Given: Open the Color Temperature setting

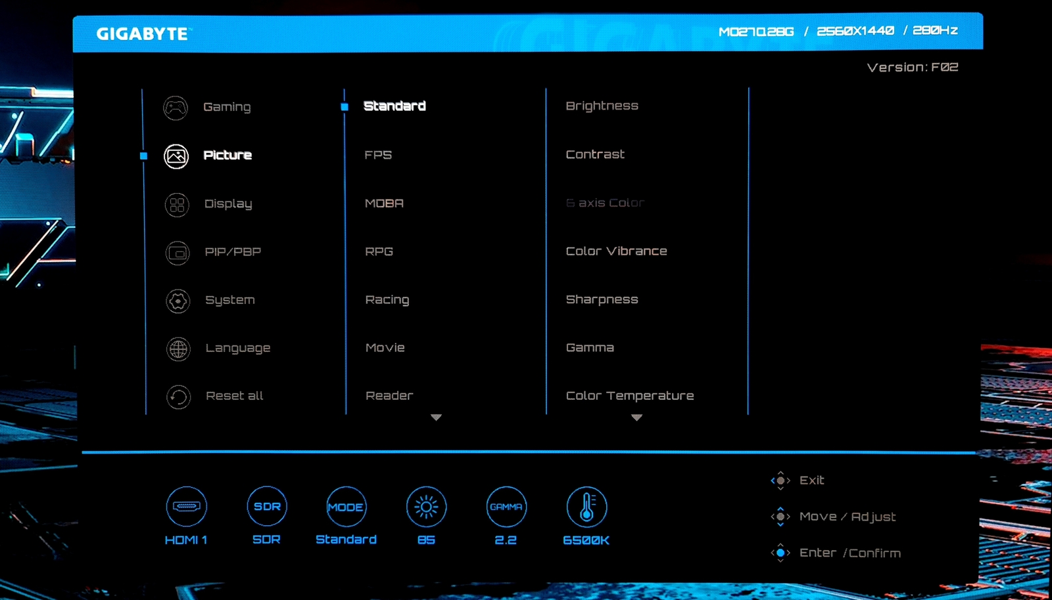Looking at the screenshot, I should pos(630,396).
